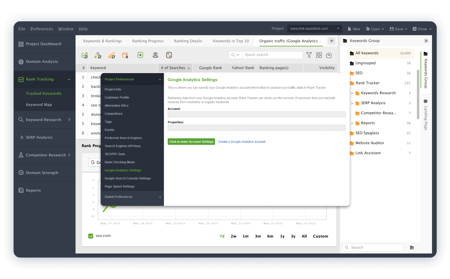Switch to Keywords in Top 10 tab
This screenshot has width=450, height=279.
tap(231, 41)
